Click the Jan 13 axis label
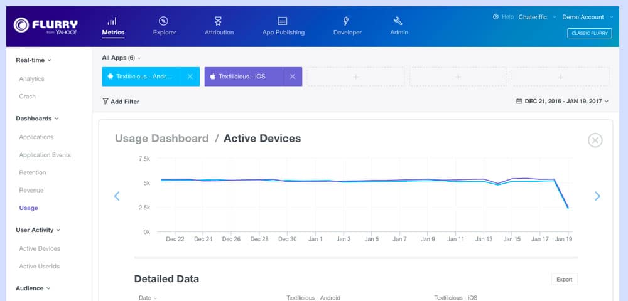This screenshot has height=301, width=628. [x=484, y=239]
